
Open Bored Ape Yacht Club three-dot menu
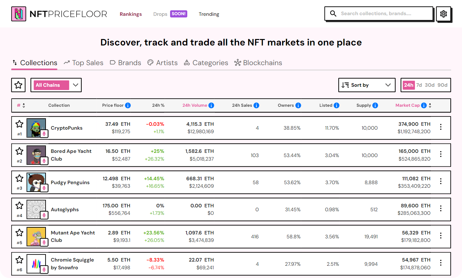(441, 154)
